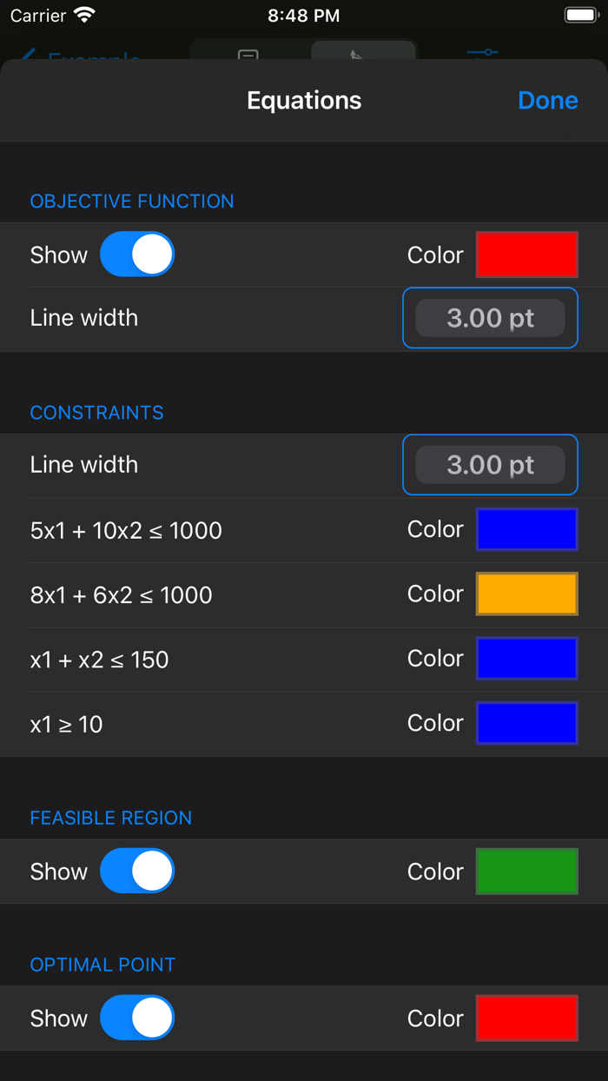Edit the Objective Function line width field

(490, 318)
